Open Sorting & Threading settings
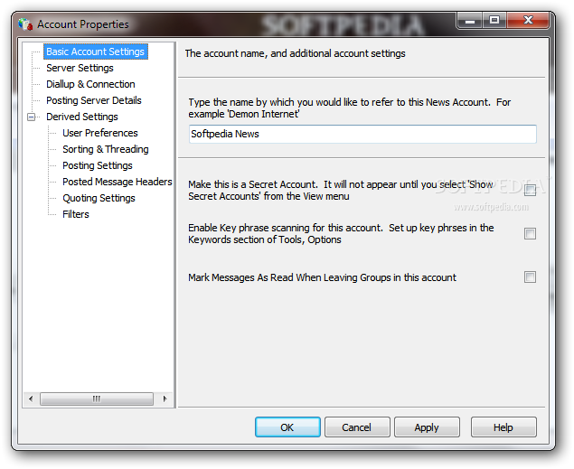The image size is (574, 469). 106,149
